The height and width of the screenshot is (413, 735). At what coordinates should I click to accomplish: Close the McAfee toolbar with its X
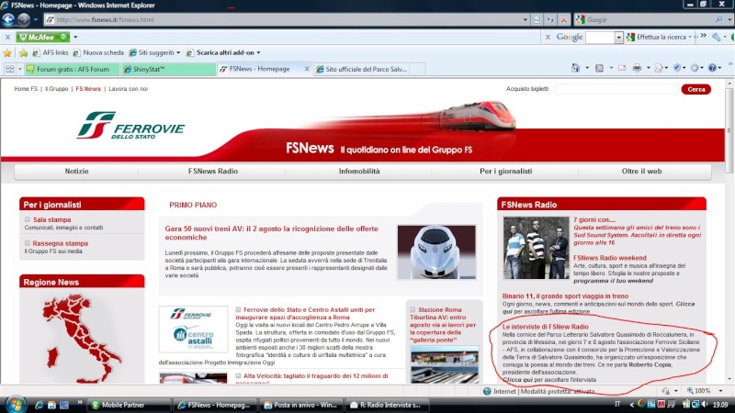point(7,37)
